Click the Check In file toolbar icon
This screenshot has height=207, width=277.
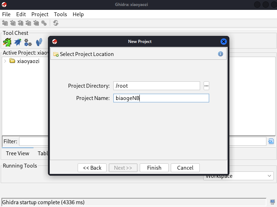pos(28,23)
